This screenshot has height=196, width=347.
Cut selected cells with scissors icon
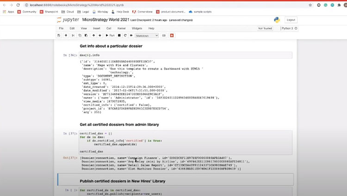73,36
